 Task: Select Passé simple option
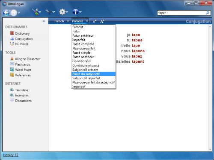(93, 52)
